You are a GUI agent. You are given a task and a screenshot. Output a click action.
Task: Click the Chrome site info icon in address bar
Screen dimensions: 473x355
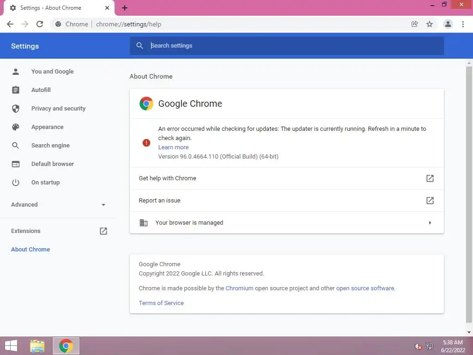click(58, 24)
